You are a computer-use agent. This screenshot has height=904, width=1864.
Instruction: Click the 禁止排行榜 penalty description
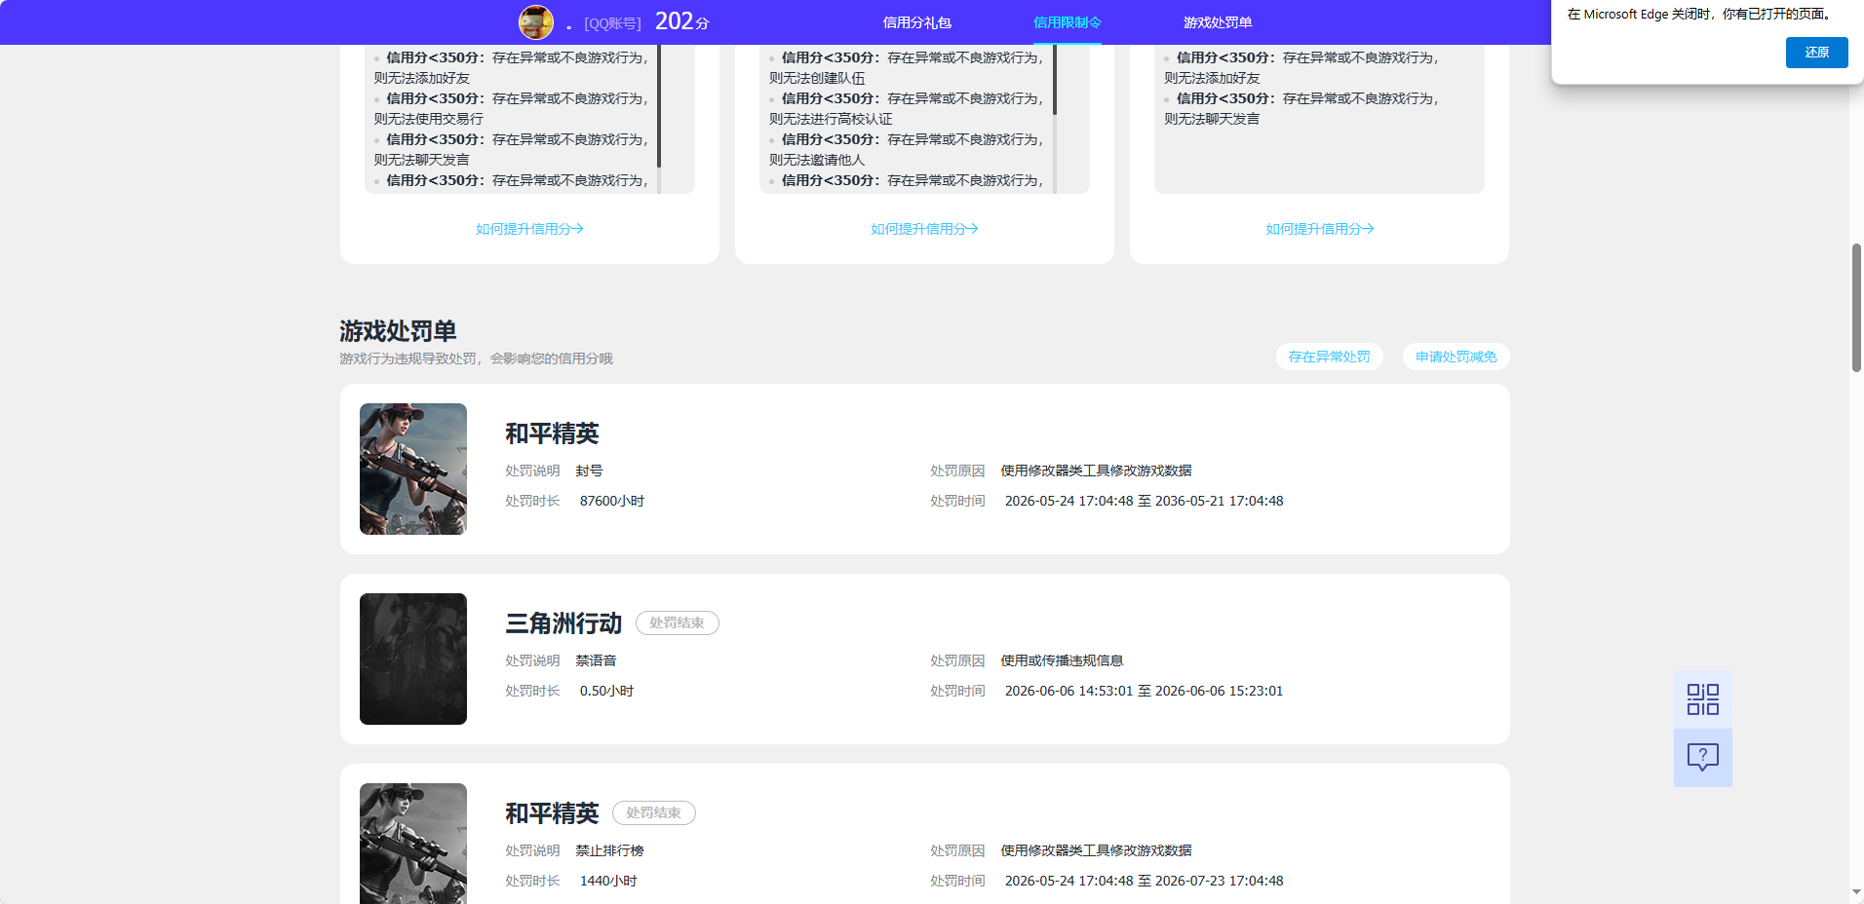pyautogui.click(x=609, y=850)
